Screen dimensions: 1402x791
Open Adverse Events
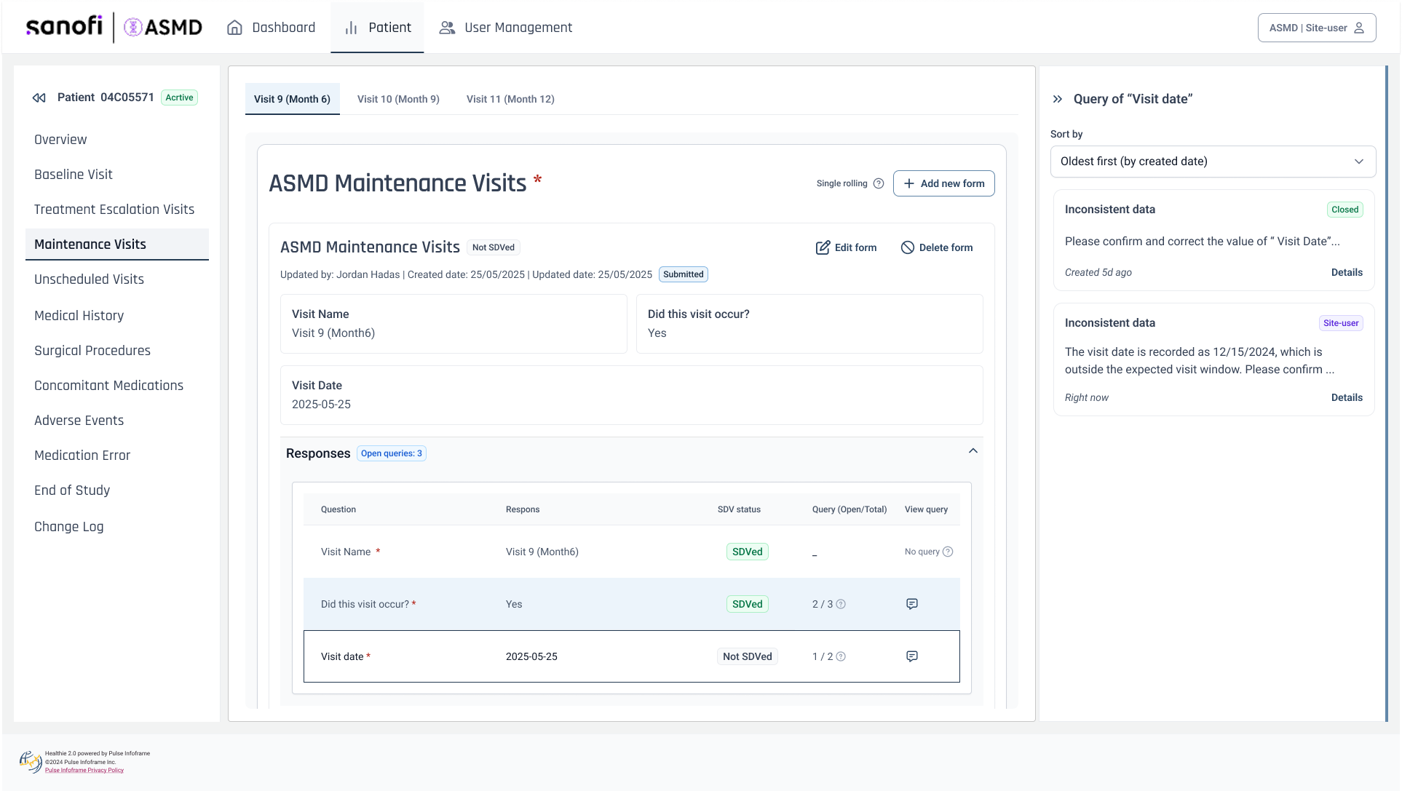(x=79, y=421)
